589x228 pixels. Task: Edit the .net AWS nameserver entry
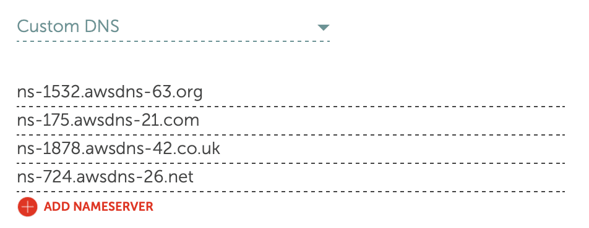291,178
